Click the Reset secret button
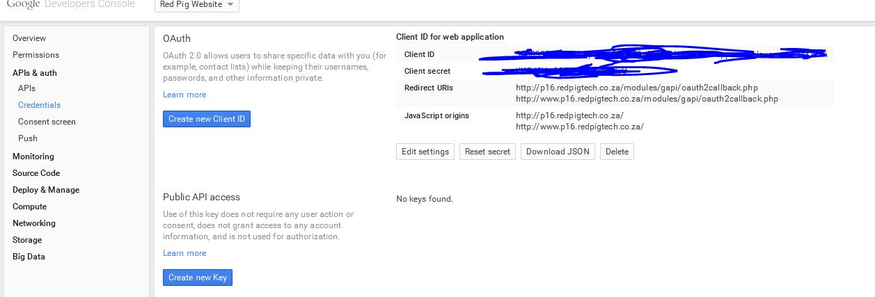 pyautogui.click(x=487, y=152)
